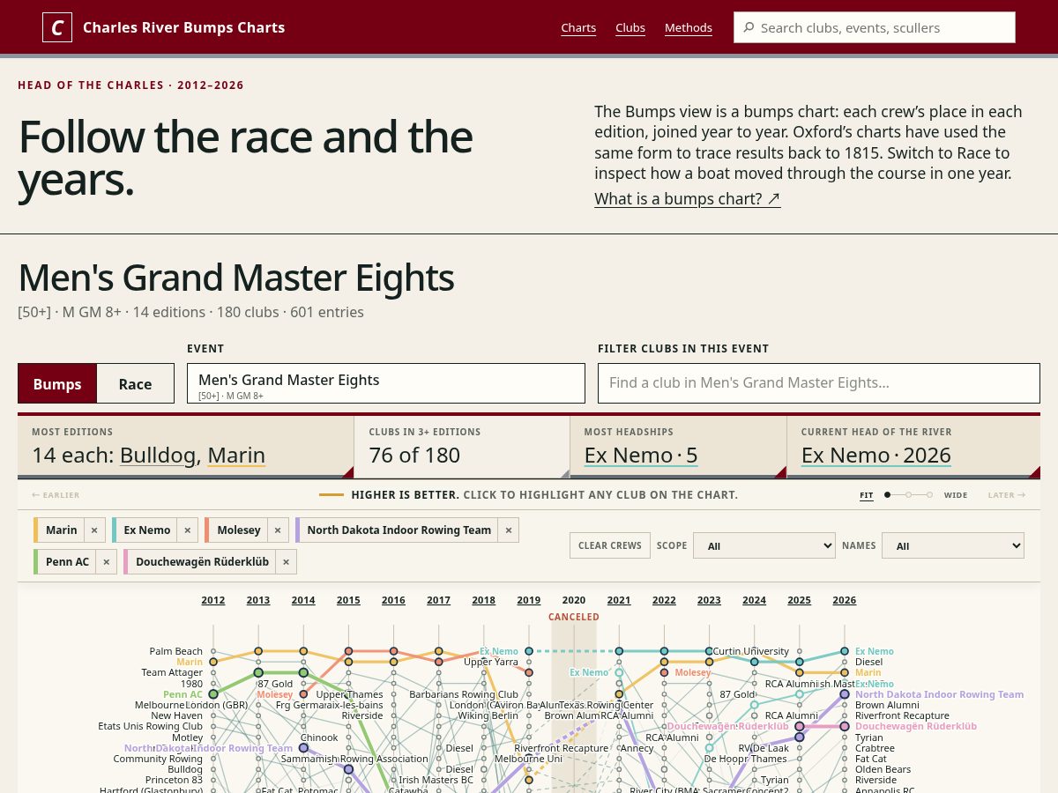
Task: Expand the Clubs in 3+ Editions card
Action: 462,447
